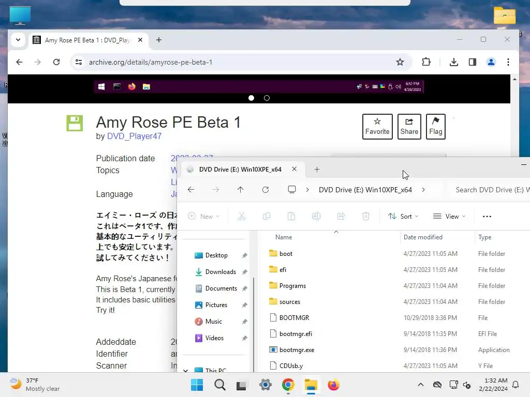Open Settings gear on taskbar
The width and height of the screenshot is (530, 397).
[266, 385]
